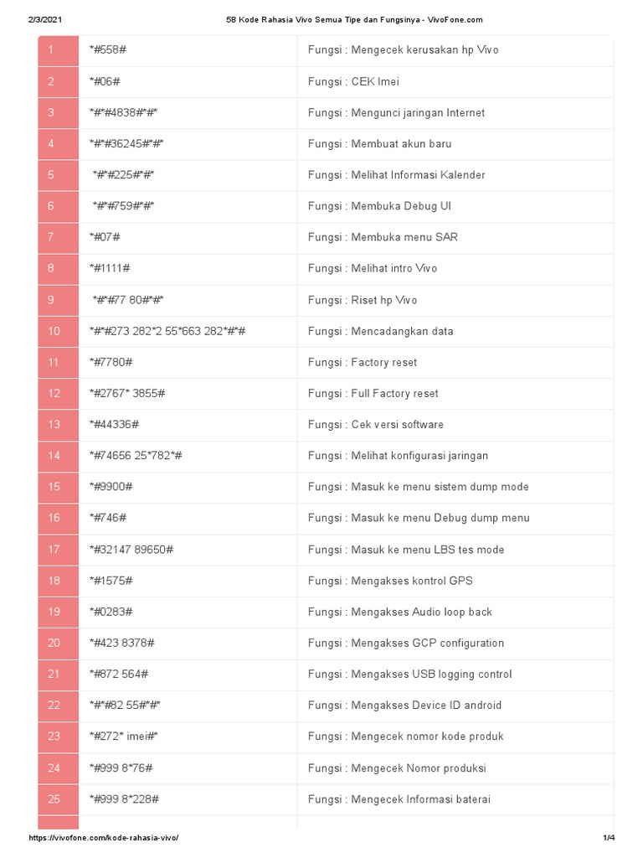The image size is (643, 858).
Task: Select the *#07# code cell
Action: (x=105, y=237)
